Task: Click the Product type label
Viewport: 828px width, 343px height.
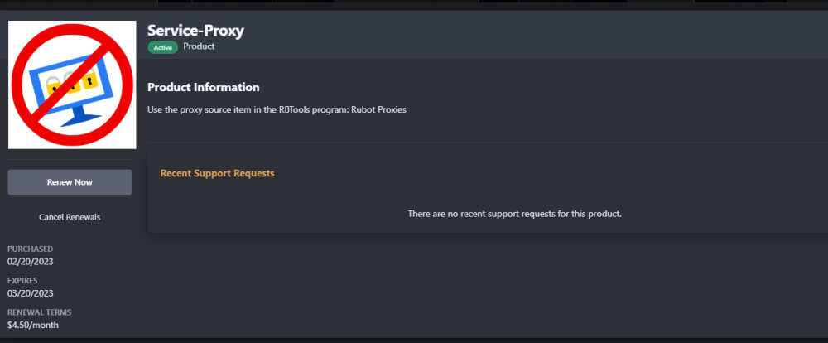Action: (199, 46)
